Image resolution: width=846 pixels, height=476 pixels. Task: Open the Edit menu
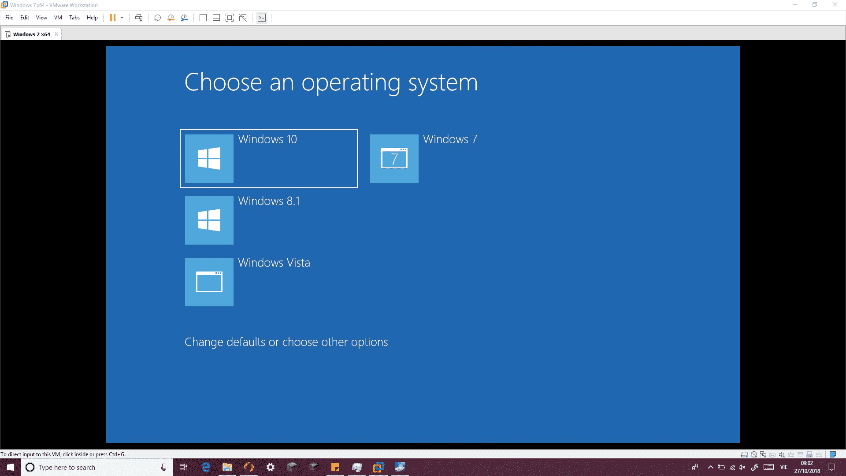pos(25,18)
